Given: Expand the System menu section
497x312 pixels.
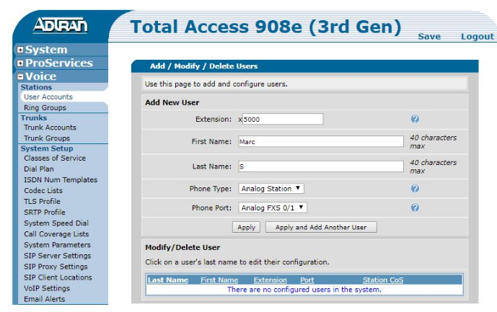Looking at the screenshot, I should point(20,50).
